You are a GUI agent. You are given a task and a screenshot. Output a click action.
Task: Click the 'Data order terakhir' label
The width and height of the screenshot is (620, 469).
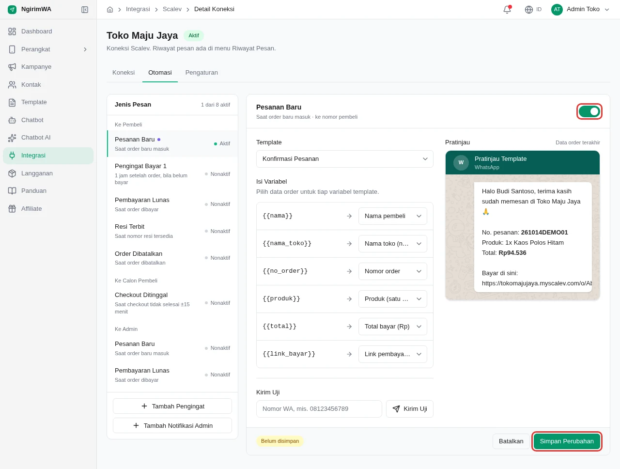578,142
